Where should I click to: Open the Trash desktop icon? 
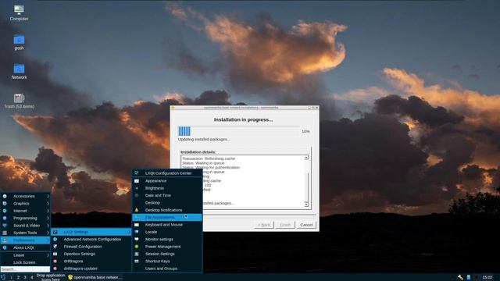19,98
